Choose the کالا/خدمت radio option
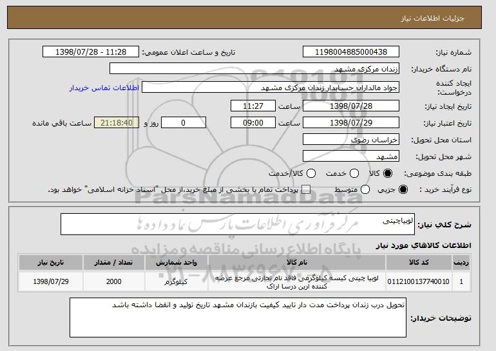The height and width of the screenshot is (351, 496). [311, 173]
